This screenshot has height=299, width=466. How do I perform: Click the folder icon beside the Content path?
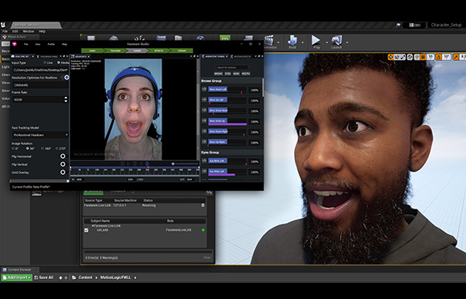[x=74, y=277]
